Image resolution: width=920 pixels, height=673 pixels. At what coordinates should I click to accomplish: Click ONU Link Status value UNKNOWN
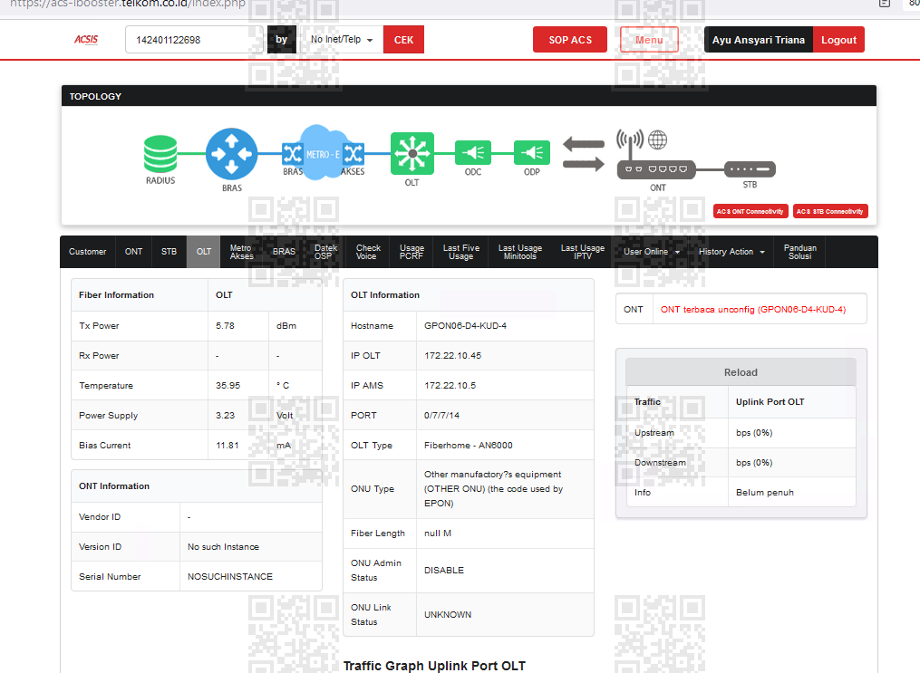pos(448,615)
